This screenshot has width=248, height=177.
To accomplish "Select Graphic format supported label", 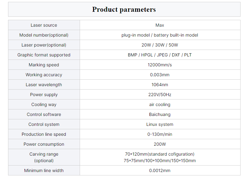I will pos(44,55).
